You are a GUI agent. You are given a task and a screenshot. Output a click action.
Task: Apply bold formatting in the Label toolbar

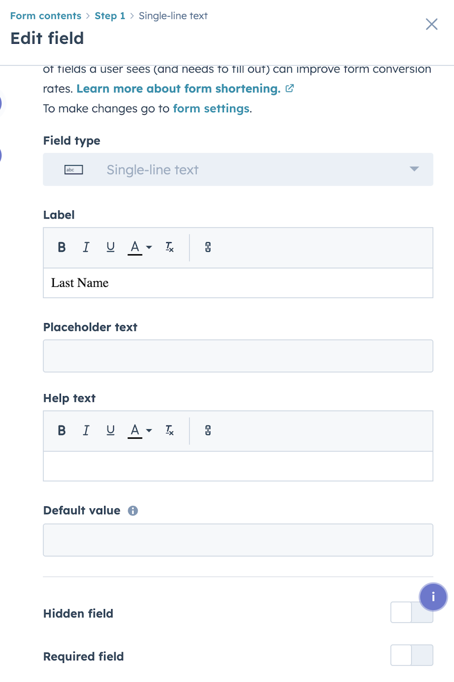[x=61, y=247]
